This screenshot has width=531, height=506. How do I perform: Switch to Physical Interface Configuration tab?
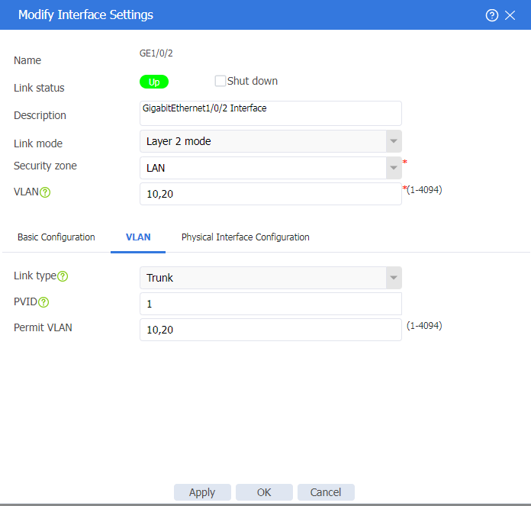coord(245,237)
